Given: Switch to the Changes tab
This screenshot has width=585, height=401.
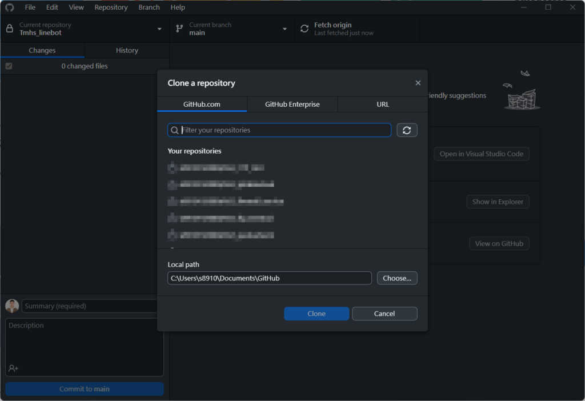Looking at the screenshot, I should (x=42, y=50).
